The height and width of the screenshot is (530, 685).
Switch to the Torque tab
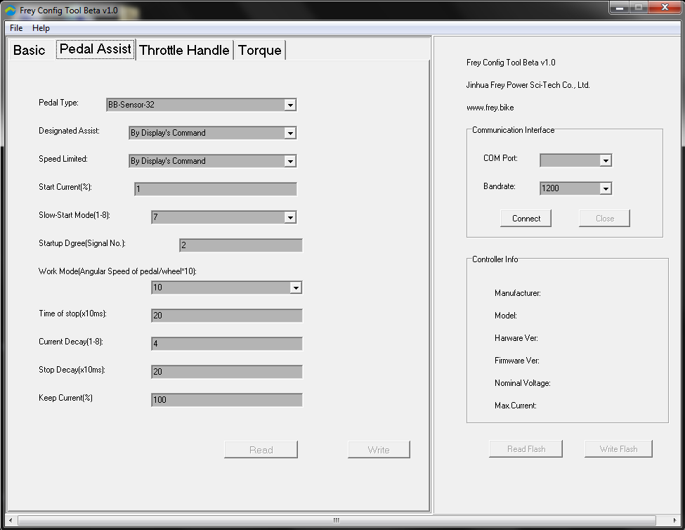coord(260,49)
